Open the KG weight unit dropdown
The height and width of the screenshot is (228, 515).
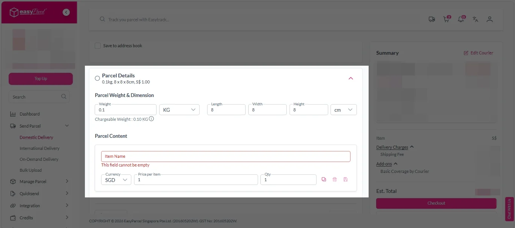click(179, 110)
